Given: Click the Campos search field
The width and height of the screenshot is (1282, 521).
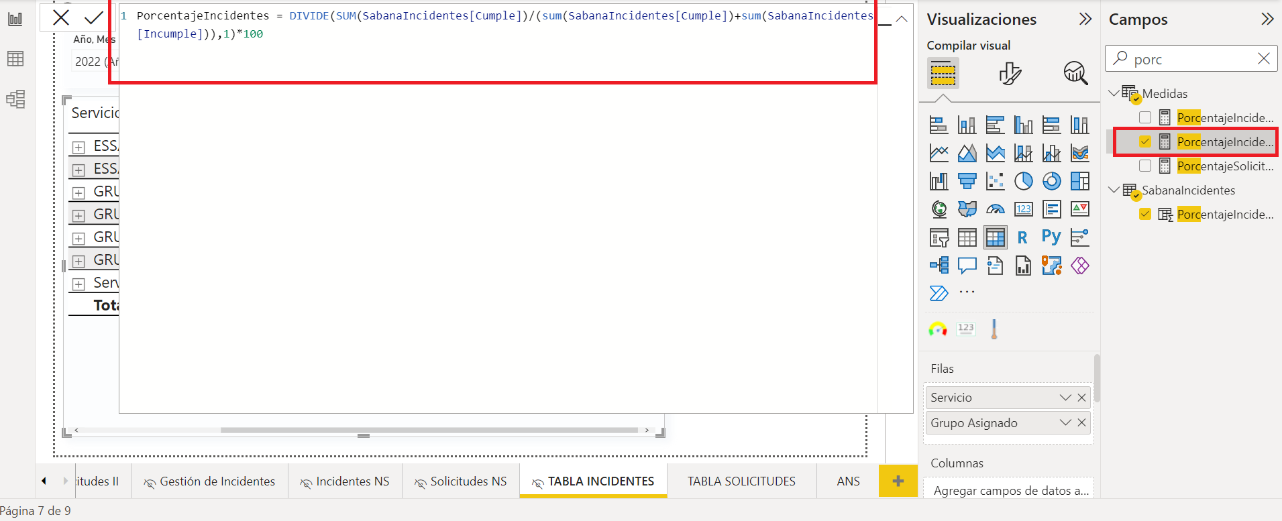Looking at the screenshot, I should [x=1191, y=59].
